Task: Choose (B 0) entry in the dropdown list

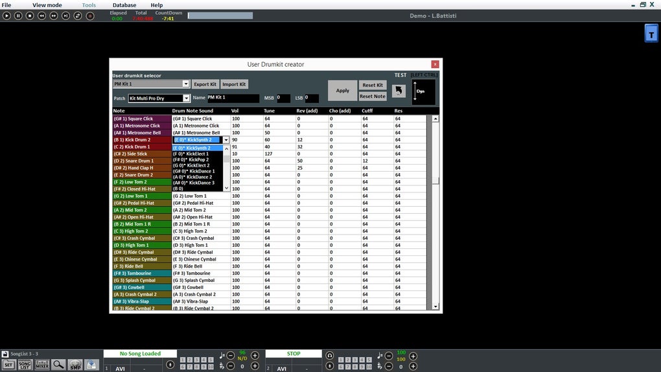Action: tap(197, 189)
